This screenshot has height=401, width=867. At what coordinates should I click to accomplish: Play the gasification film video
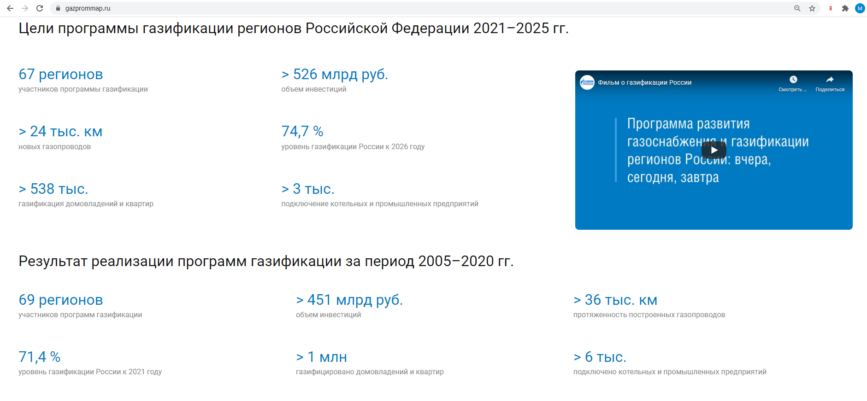(x=714, y=150)
